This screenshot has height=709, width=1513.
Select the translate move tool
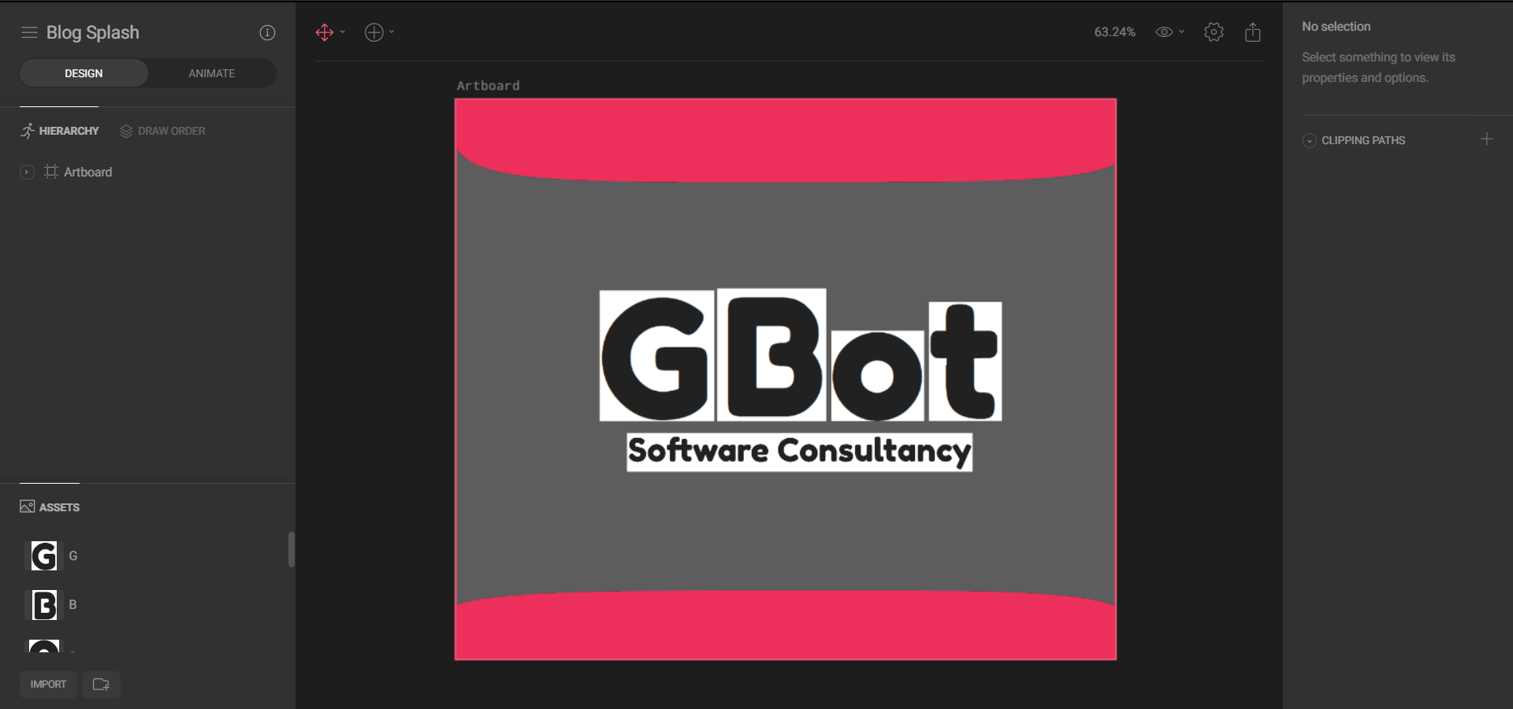(x=324, y=32)
